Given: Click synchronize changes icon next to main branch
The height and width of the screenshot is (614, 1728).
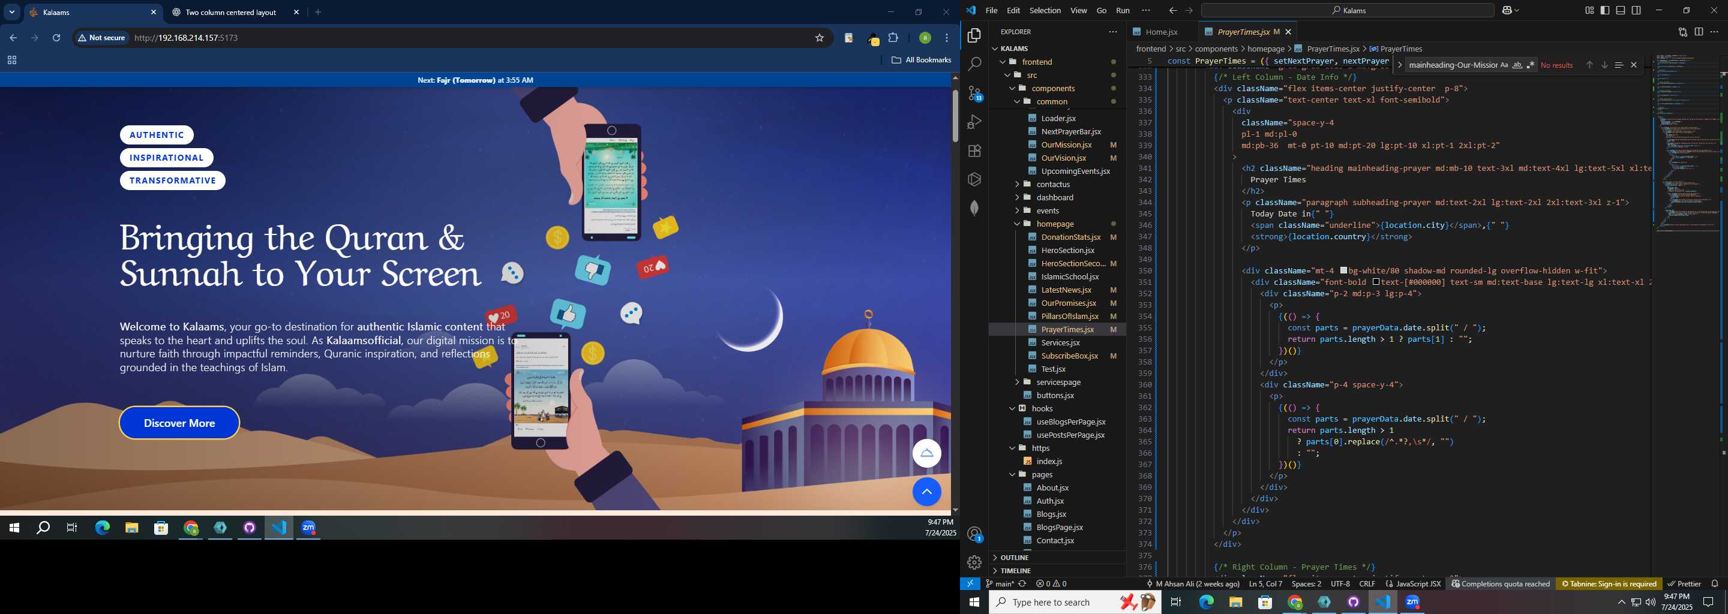Looking at the screenshot, I should [x=1022, y=584].
